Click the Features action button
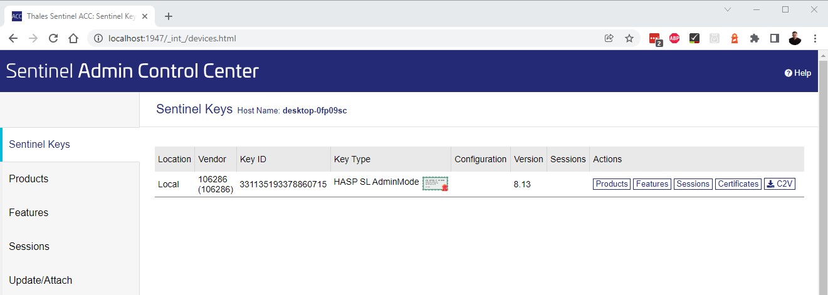The height and width of the screenshot is (295, 828). tap(652, 184)
